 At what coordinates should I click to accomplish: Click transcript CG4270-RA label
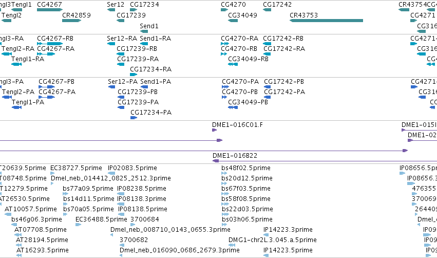click(239, 38)
